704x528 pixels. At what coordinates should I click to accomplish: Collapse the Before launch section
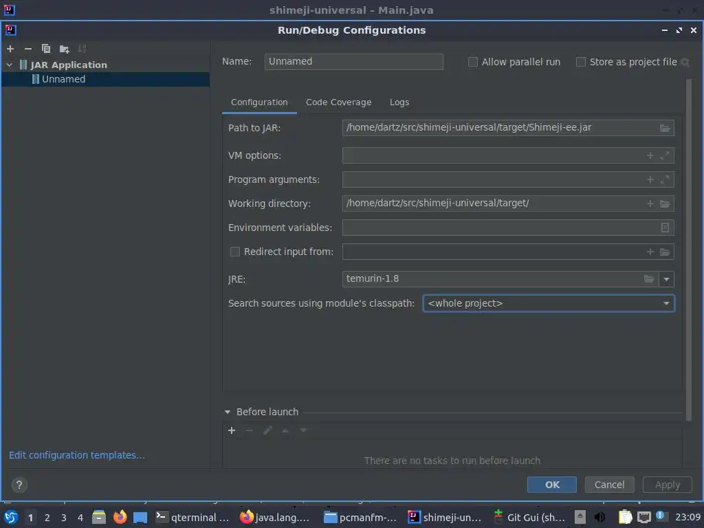click(227, 412)
